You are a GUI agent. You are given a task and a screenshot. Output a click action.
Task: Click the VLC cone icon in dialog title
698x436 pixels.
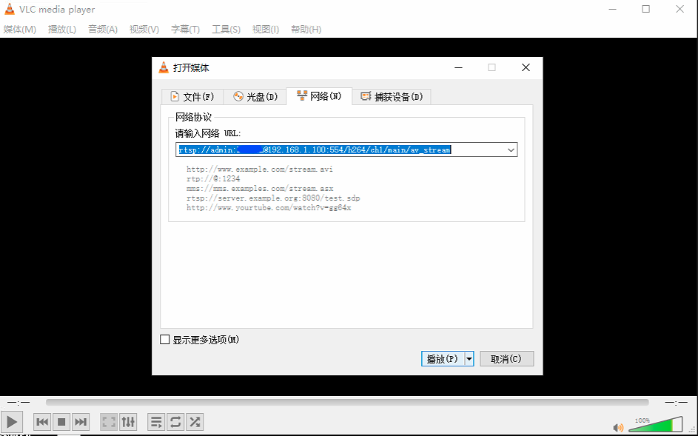pos(164,67)
